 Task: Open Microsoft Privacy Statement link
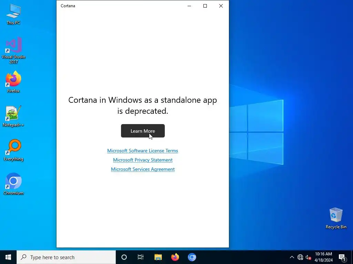pos(143,160)
